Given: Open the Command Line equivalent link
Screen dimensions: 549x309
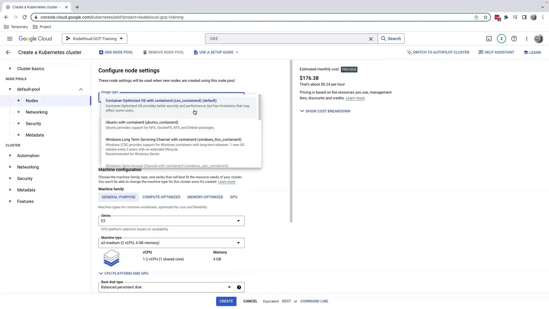Looking at the screenshot, I should (314, 301).
